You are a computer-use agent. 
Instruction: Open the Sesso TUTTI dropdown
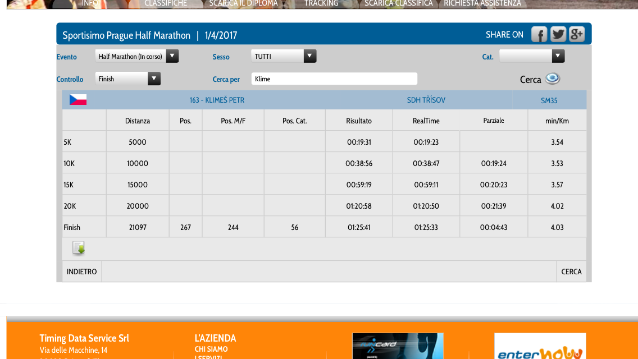[284, 56]
